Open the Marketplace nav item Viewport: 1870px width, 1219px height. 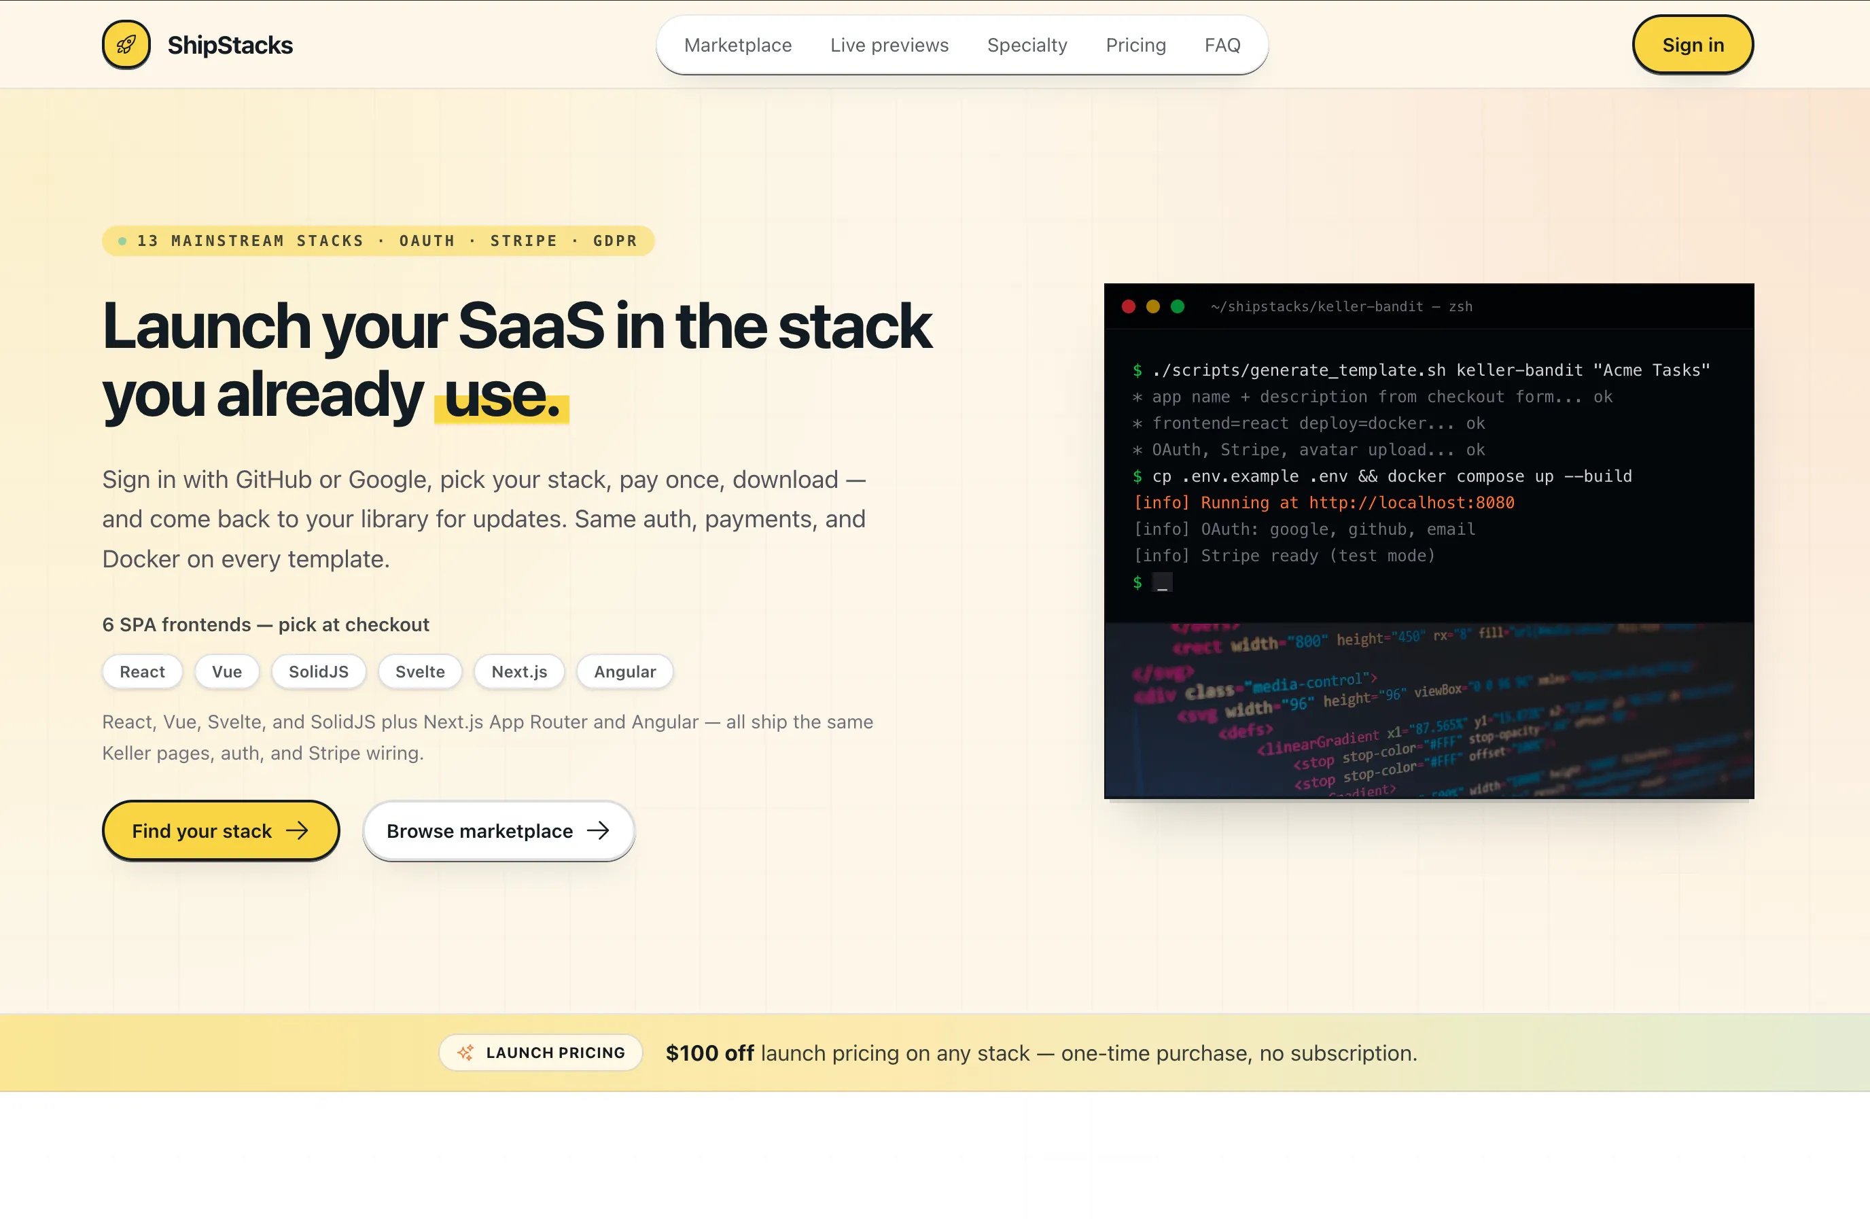[x=738, y=46]
